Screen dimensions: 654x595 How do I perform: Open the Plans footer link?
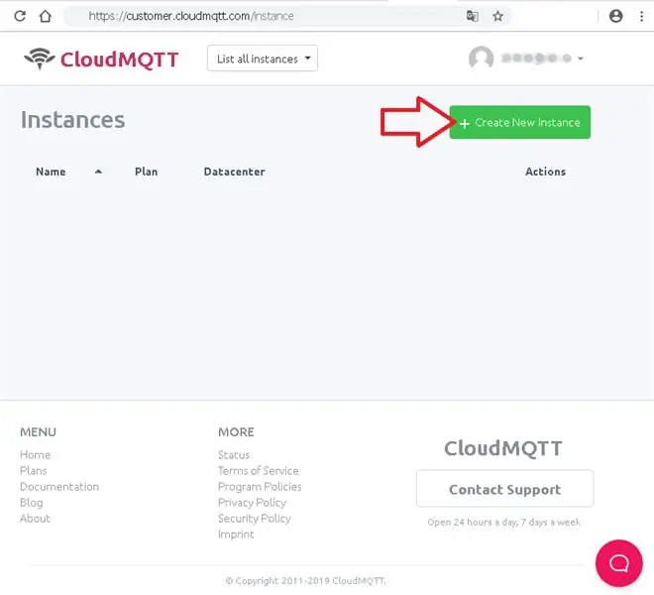coord(33,471)
